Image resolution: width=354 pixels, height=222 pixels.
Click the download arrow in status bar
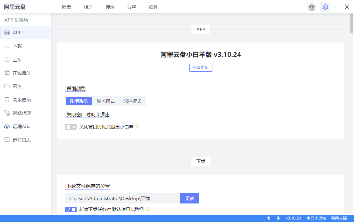(278, 218)
